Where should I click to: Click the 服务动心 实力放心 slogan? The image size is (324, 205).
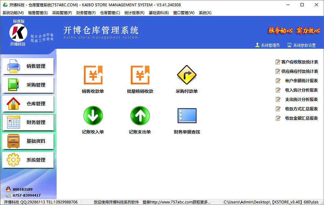294,30
